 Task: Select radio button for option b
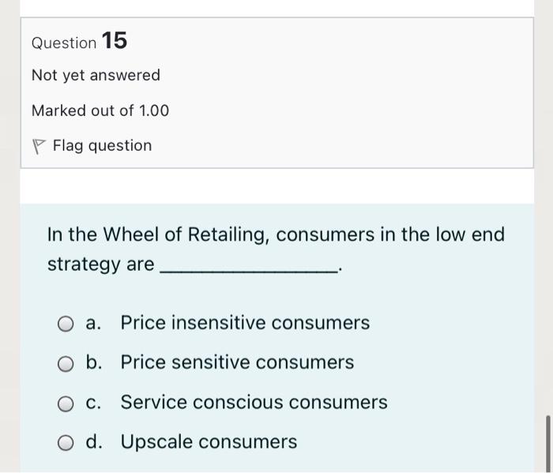(x=66, y=363)
